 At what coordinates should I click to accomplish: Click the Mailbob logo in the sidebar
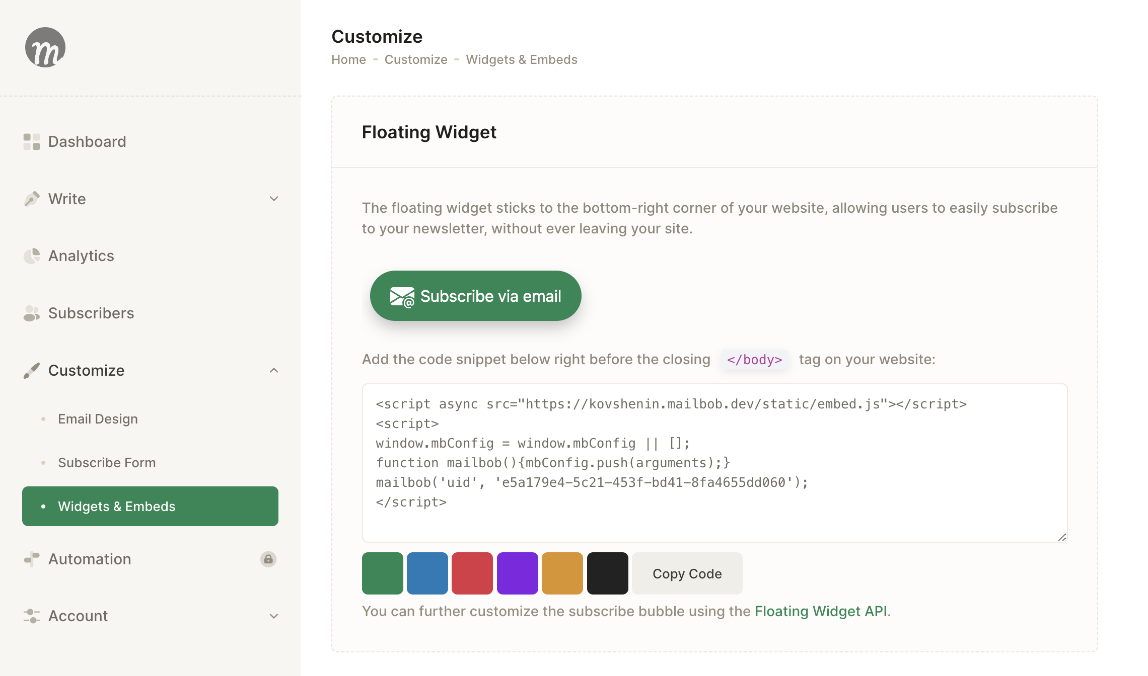click(x=45, y=47)
